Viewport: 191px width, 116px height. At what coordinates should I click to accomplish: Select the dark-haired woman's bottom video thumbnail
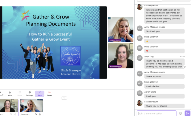point(9,107)
